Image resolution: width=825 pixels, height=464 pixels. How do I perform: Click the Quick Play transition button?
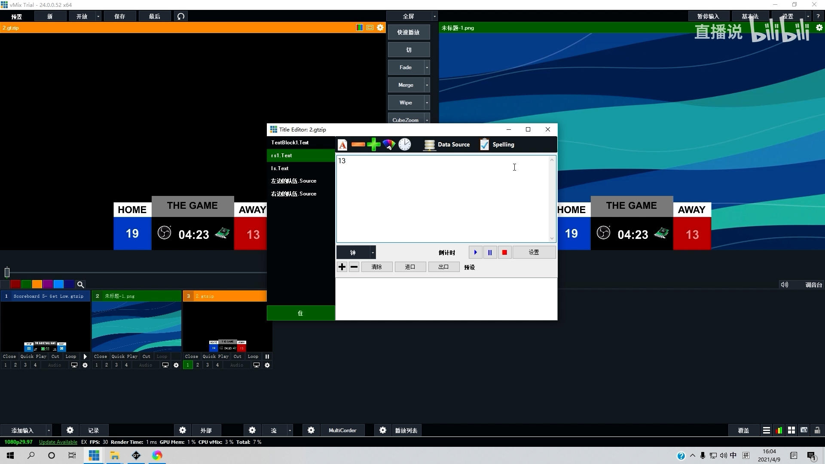tap(408, 32)
